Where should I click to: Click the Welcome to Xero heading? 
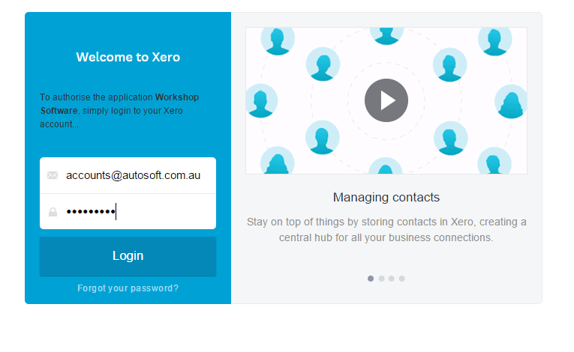[128, 57]
